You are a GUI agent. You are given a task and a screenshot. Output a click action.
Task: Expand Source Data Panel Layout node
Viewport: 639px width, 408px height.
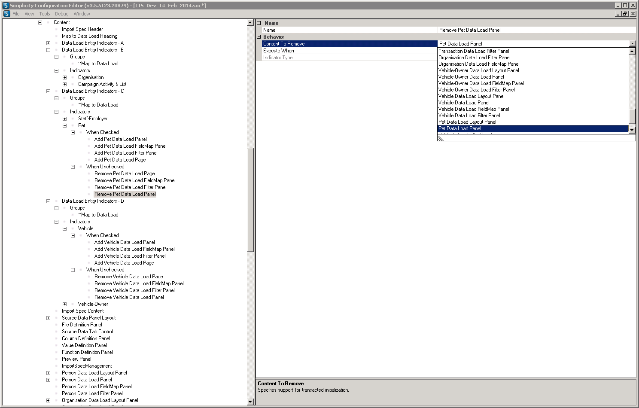pos(48,318)
